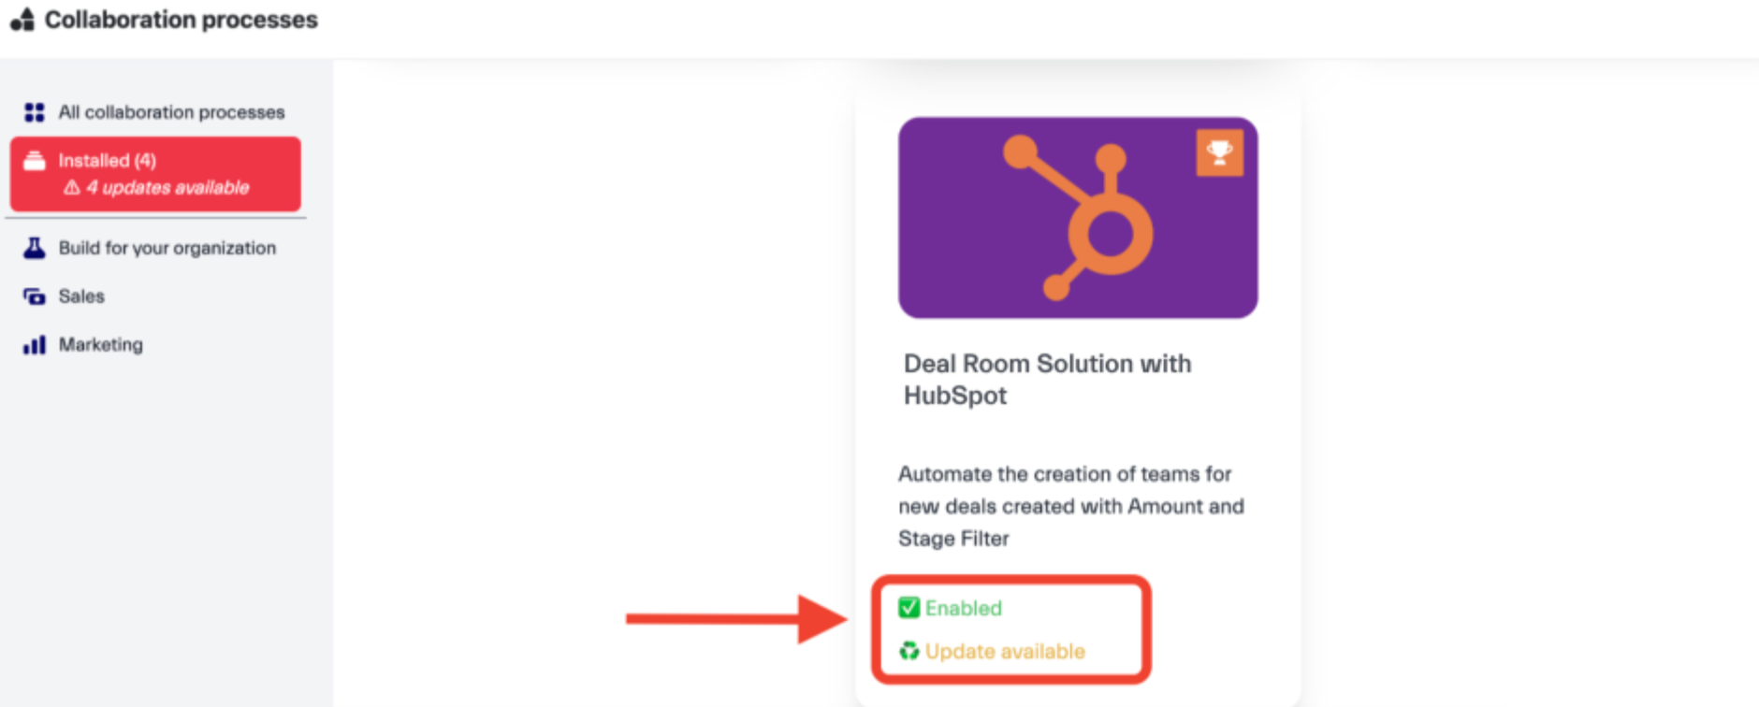Go to the Marketing category
The image size is (1759, 707).
(x=101, y=345)
